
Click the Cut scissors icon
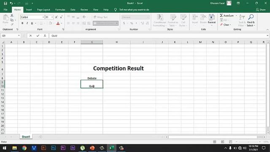click(x=12, y=16)
